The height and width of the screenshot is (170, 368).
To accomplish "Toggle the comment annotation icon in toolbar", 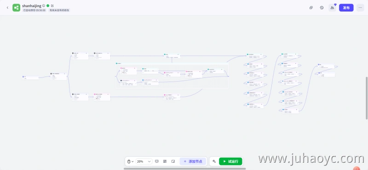I will pyautogui.click(x=157, y=161).
